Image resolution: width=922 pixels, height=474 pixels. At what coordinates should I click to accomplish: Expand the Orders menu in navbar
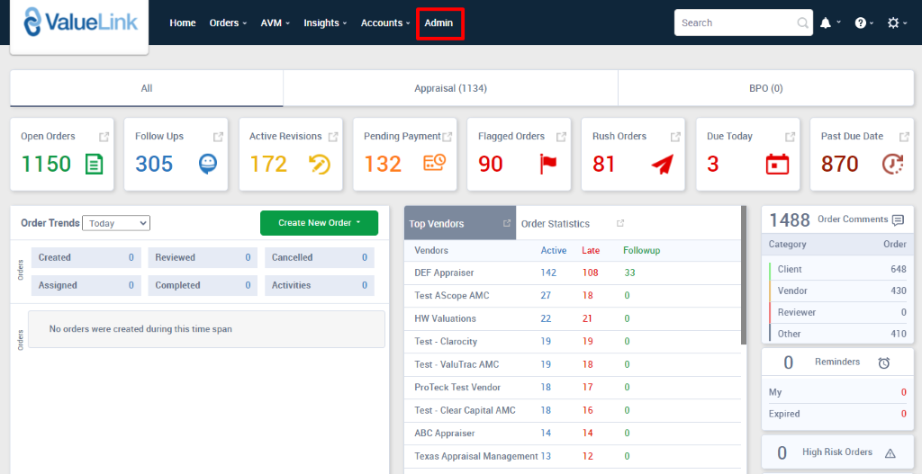click(x=228, y=23)
